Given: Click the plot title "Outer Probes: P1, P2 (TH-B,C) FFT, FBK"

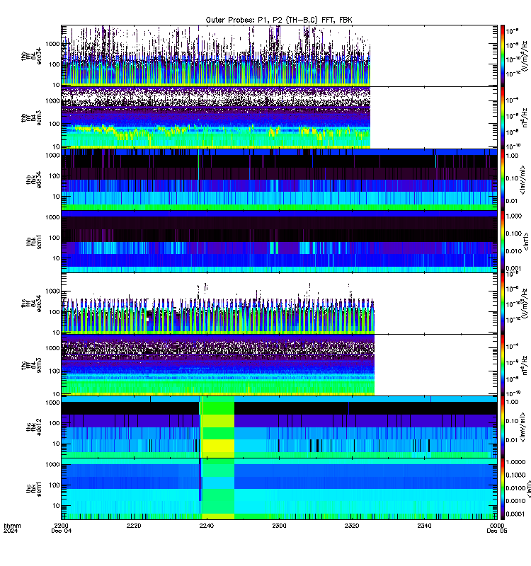Looking at the screenshot, I should [279, 20].
